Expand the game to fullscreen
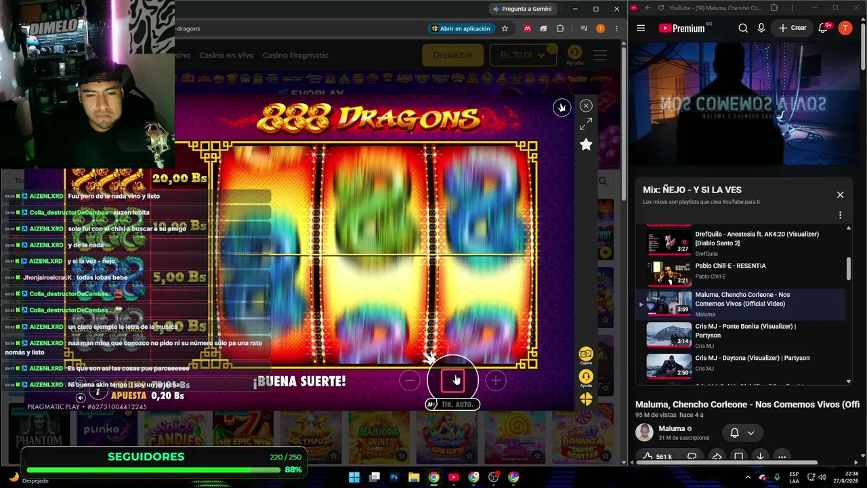 tap(586, 124)
